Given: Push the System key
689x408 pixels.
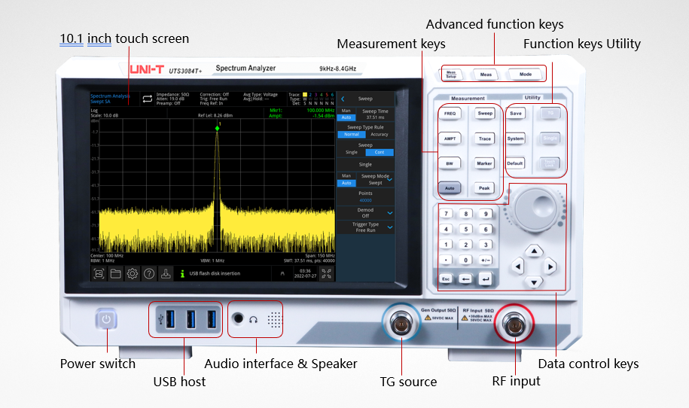Looking at the screenshot, I should click(x=515, y=139).
